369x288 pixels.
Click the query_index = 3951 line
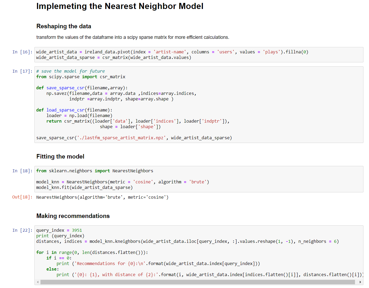coord(59,230)
